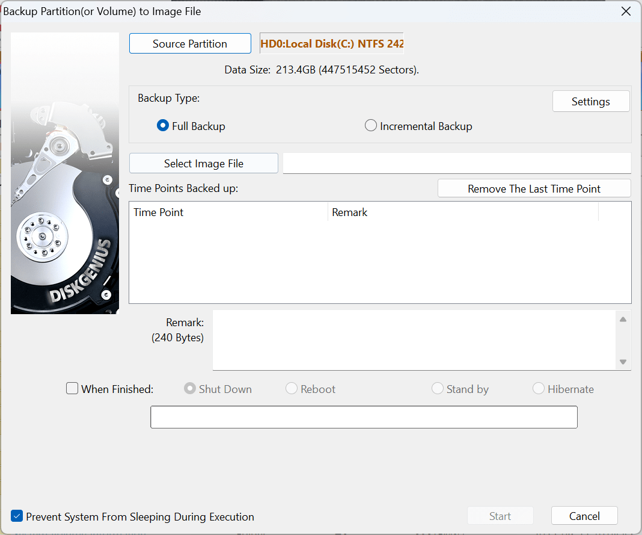Close the backup dialog with the X
Viewport: 642px width, 535px height.
(626, 11)
